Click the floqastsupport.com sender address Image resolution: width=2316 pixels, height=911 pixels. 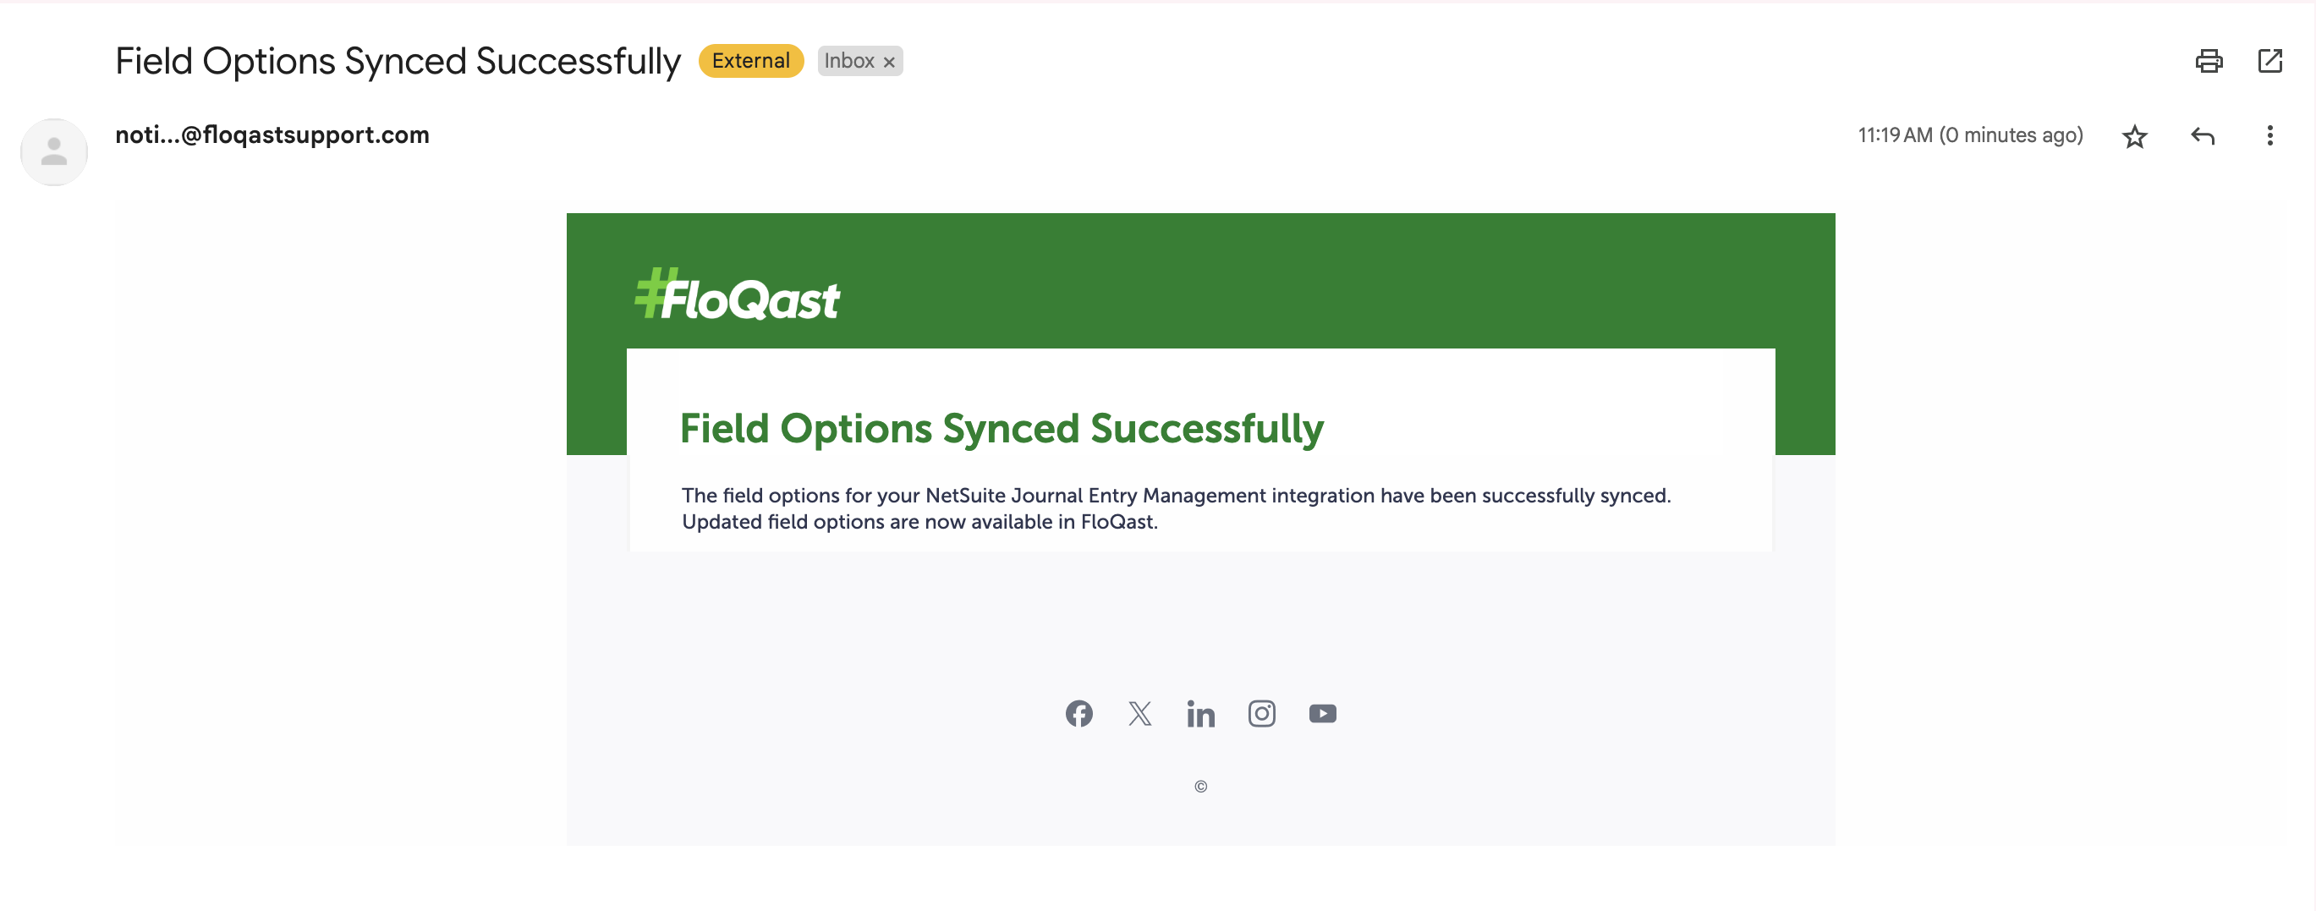point(272,134)
